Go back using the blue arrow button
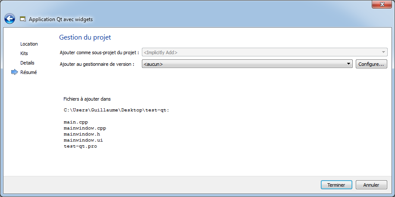 point(9,19)
